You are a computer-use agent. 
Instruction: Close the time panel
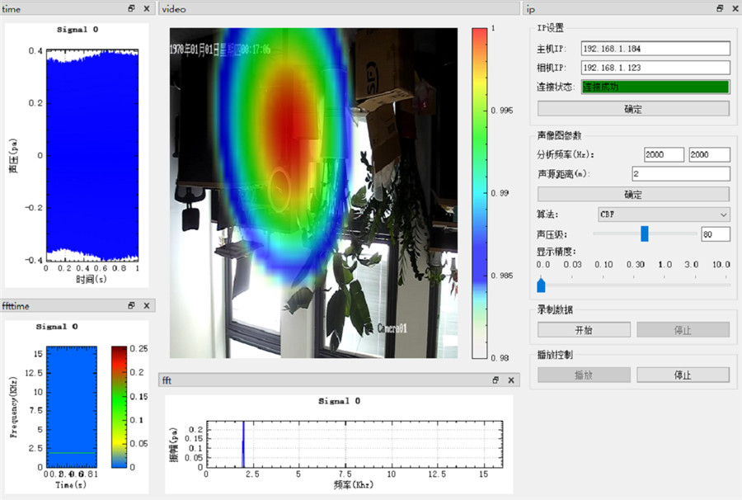click(x=147, y=8)
